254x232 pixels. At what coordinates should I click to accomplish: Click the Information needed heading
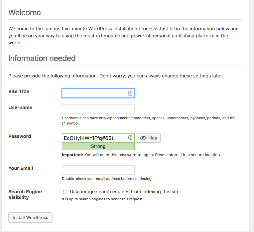pyautogui.click(x=42, y=58)
